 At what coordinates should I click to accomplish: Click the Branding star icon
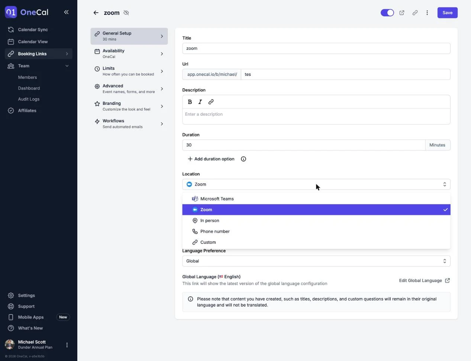pos(97,104)
